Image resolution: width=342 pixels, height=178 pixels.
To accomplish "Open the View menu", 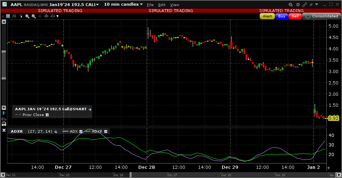I will tap(175, 5).
